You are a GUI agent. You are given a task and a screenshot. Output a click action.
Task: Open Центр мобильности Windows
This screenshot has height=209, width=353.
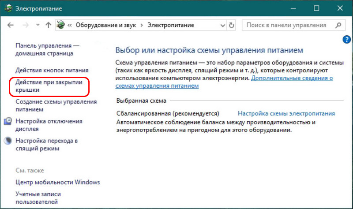click(57, 182)
